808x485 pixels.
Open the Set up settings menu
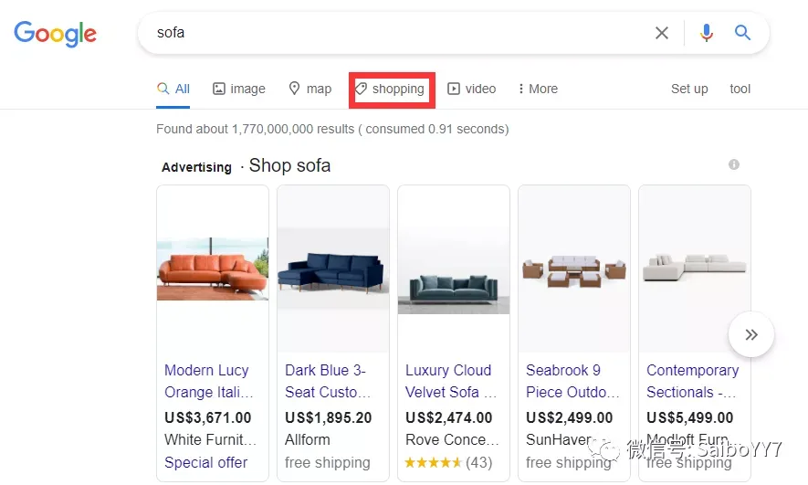689,90
